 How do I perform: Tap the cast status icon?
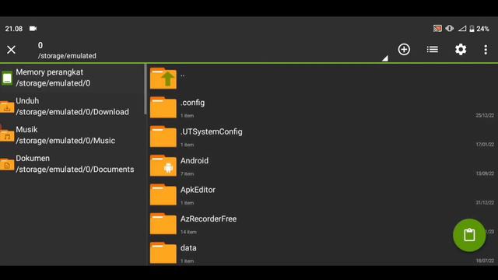[x=437, y=29]
